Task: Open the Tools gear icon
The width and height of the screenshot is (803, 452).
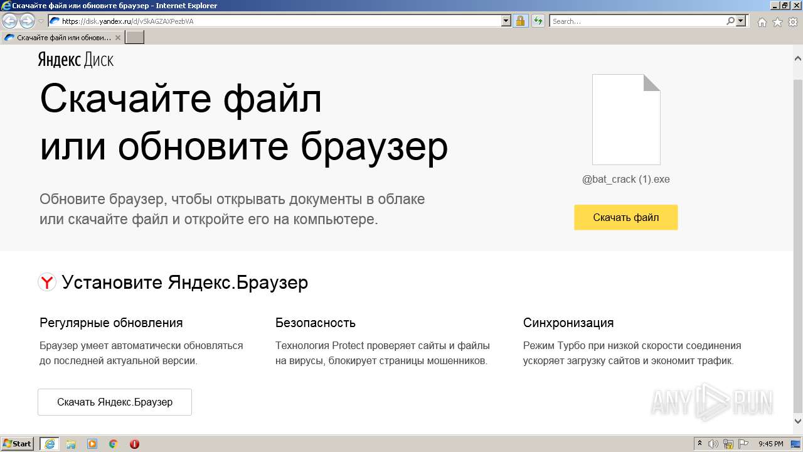Action: 792,22
